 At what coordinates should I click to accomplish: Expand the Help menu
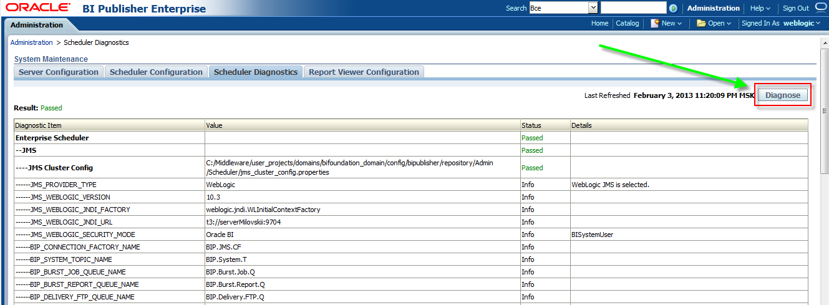[x=760, y=8]
